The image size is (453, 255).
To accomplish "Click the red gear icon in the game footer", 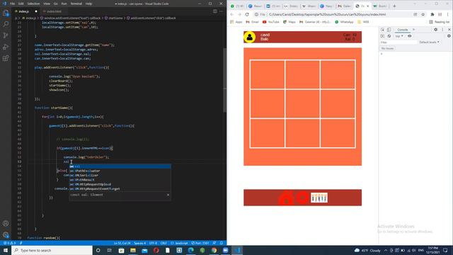I will click(302, 198).
